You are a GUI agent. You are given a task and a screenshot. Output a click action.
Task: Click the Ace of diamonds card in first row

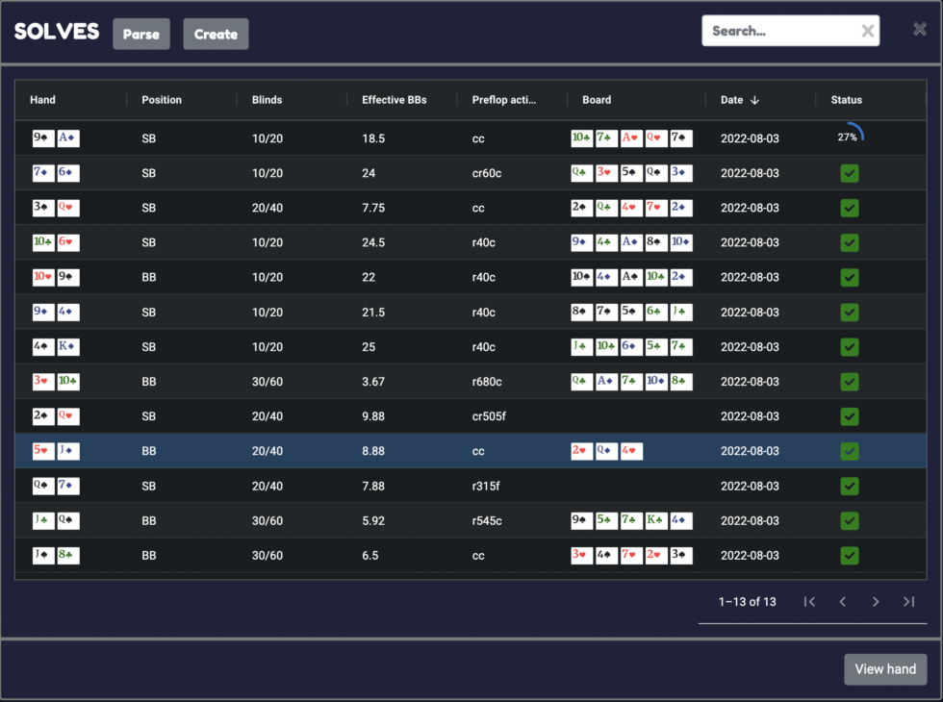click(x=68, y=138)
